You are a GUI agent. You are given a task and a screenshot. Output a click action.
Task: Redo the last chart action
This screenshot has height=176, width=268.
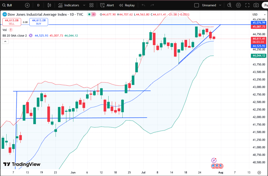click(152, 5)
